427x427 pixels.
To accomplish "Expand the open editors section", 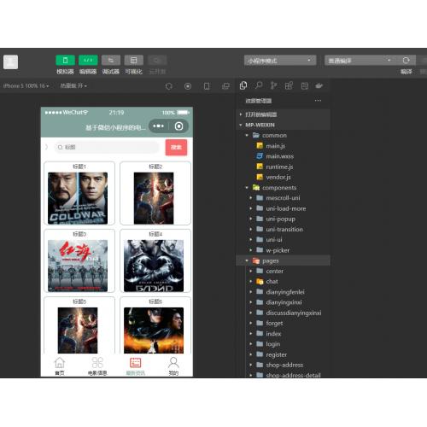I will click(284, 114).
